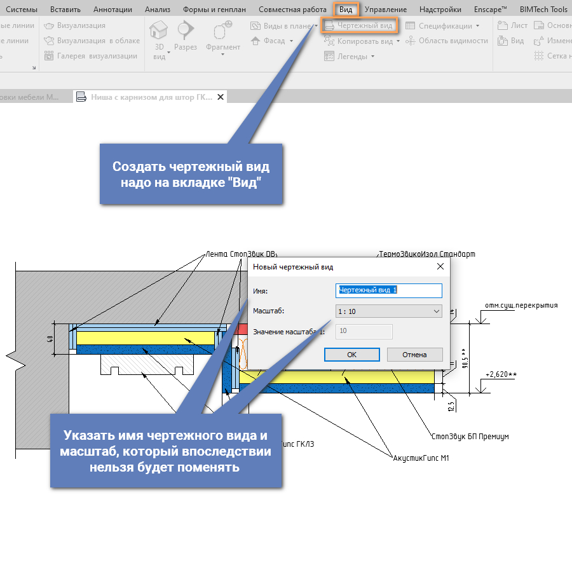Viewport: 572px width, 572px height.
Task: Open the graphics panel launcher arrow
Action: 34,67
